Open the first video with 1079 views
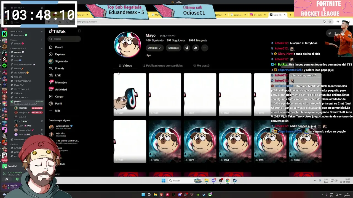The width and height of the screenshot is (353, 198). point(130,95)
